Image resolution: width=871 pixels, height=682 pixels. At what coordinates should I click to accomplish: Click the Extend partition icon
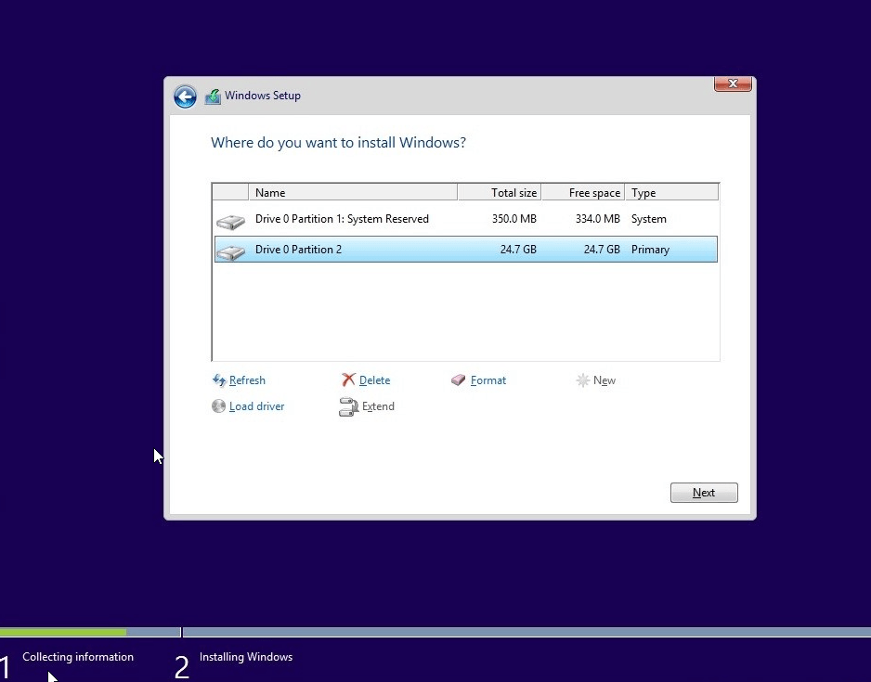pos(349,406)
